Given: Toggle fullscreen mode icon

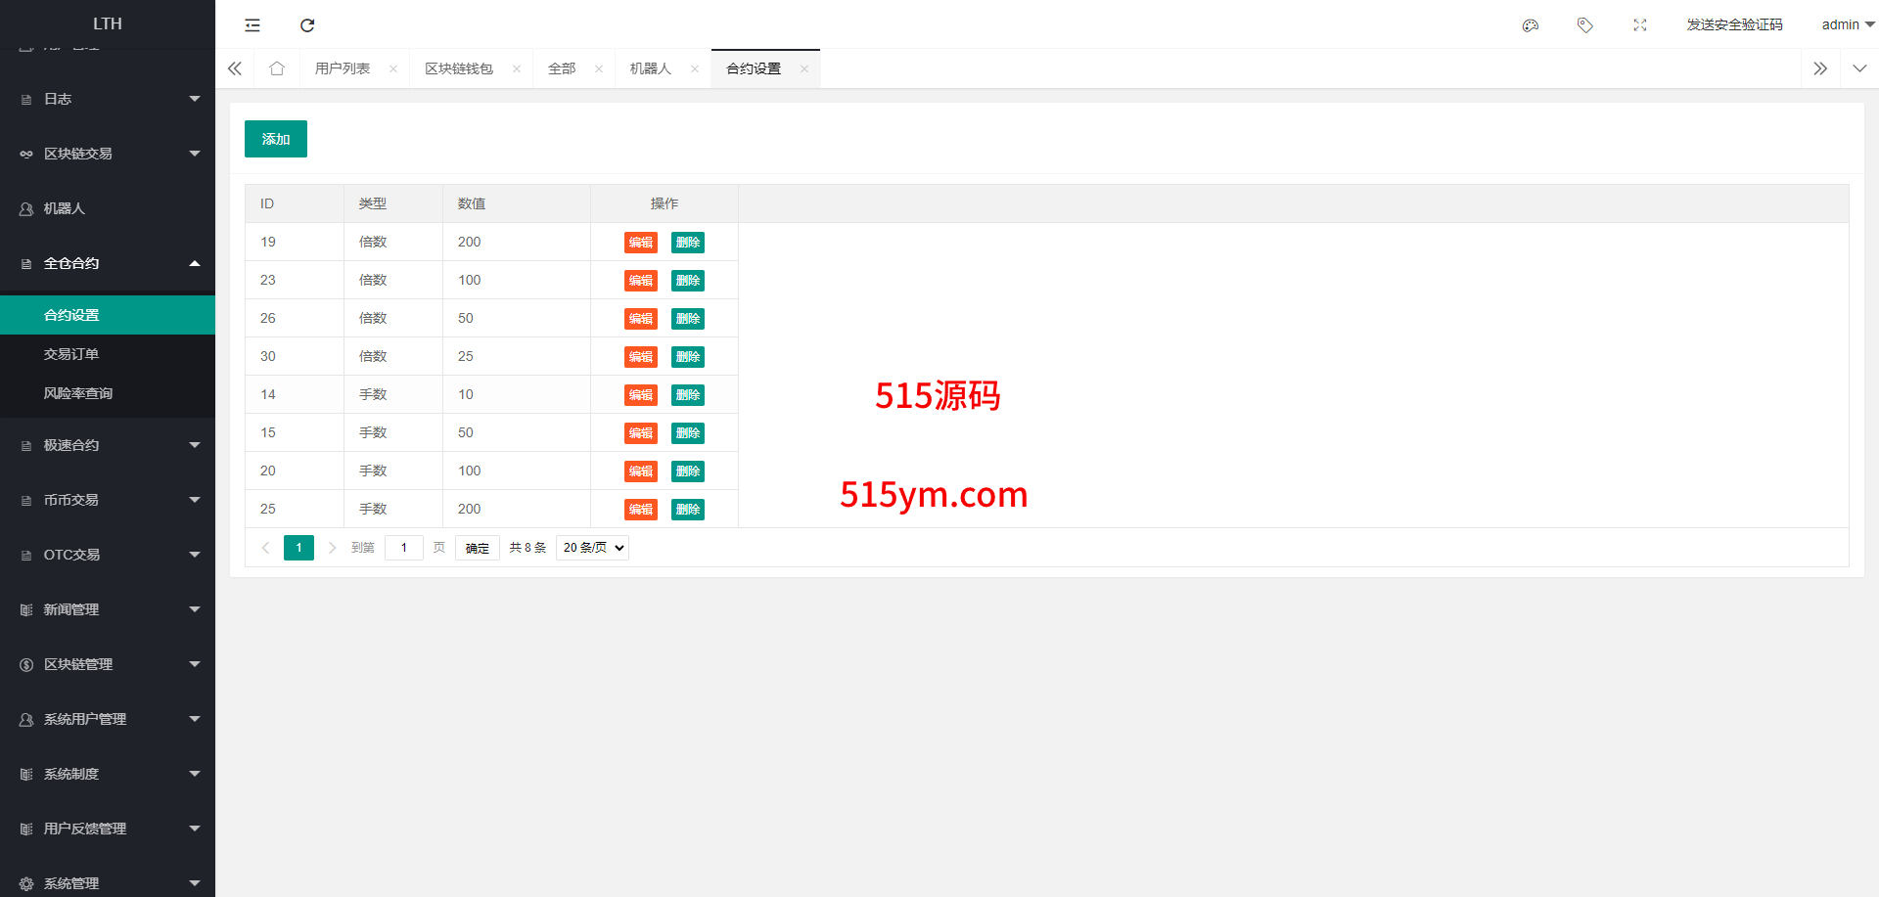Looking at the screenshot, I should (1640, 25).
